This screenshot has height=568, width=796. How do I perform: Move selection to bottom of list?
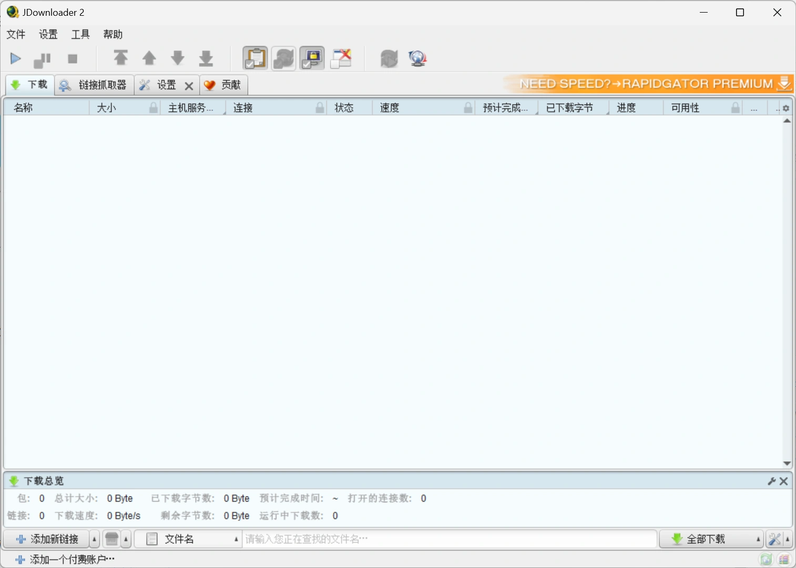pos(206,58)
